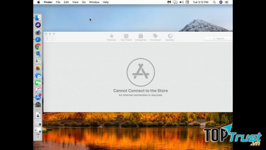The width and height of the screenshot is (266, 150).
Task: Open the Updates tab
Action: [170, 37]
